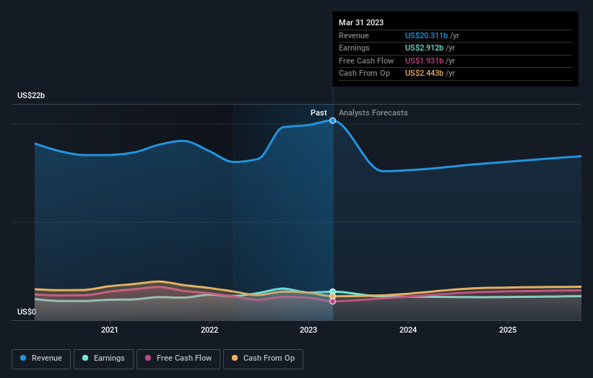Toggle the Revenue legend series
The width and height of the screenshot is (593, 378).
(41, 359)
